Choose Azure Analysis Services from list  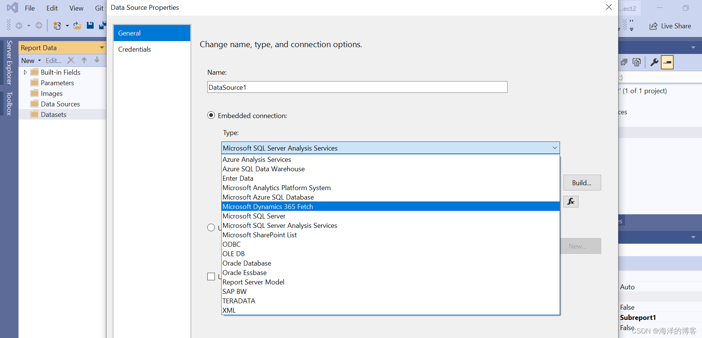click(390, 160)
